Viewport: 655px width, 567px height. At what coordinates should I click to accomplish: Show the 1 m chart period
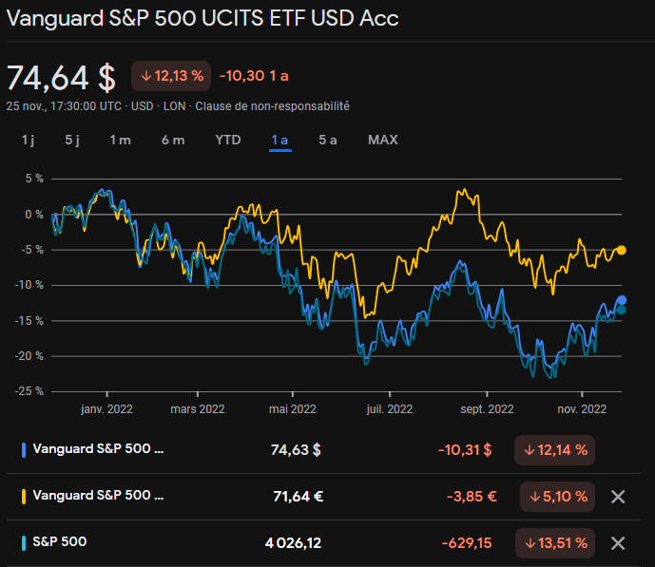pyautogui.click(x=120, y=140)
